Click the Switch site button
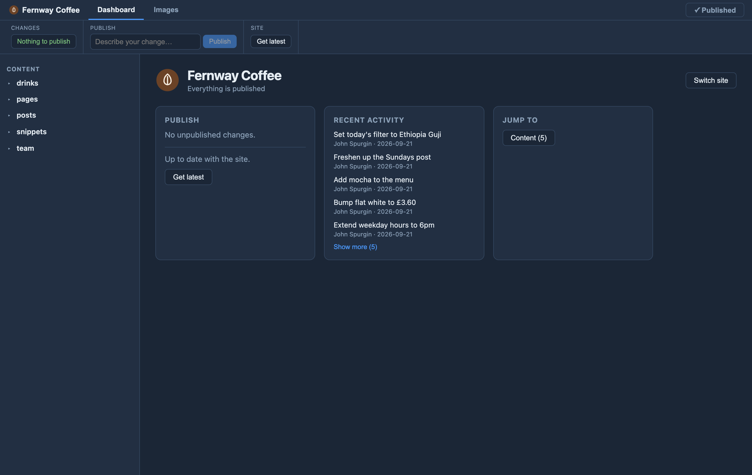Screen dimensions: 752x475 711,80
